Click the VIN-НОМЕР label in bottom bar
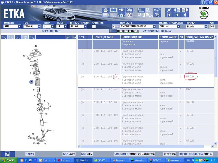This screenshot has width=218, height=163. tap(121, 154)
